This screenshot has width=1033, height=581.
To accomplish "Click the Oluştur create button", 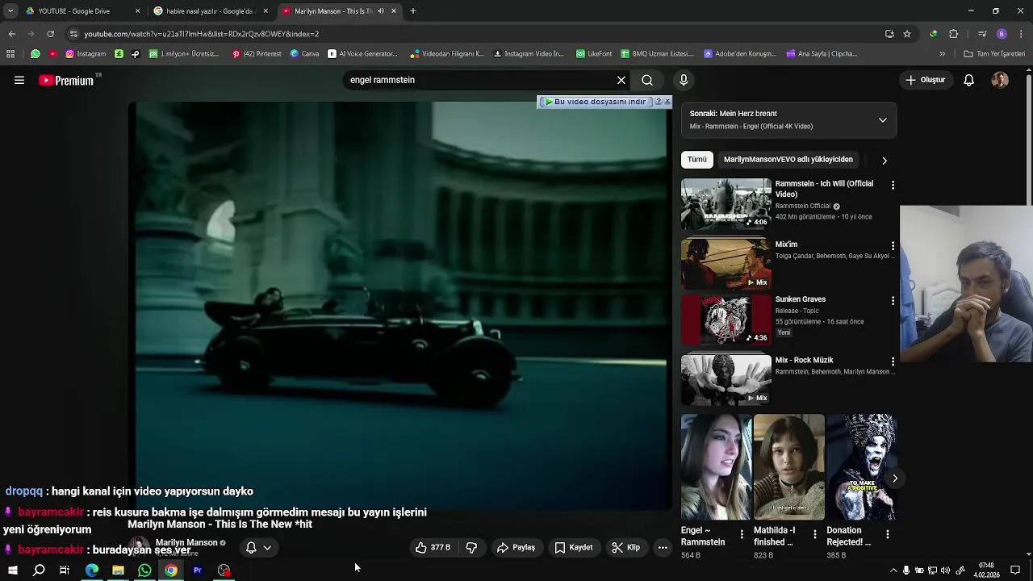I will click(x=926, y=80).
